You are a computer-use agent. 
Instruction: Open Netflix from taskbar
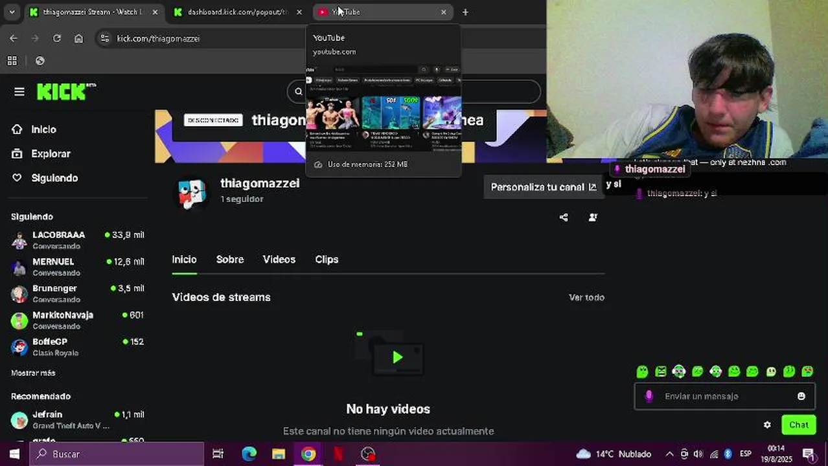tap(338, 454)
